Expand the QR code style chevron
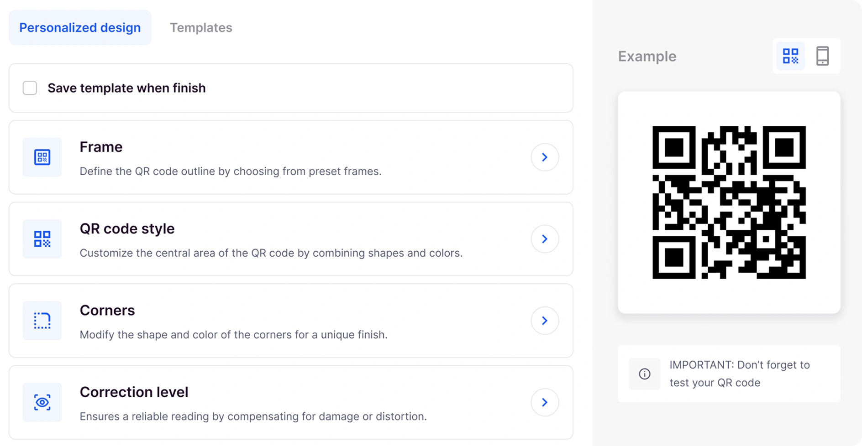Screen dimensions: 862x446 point(545,239)
